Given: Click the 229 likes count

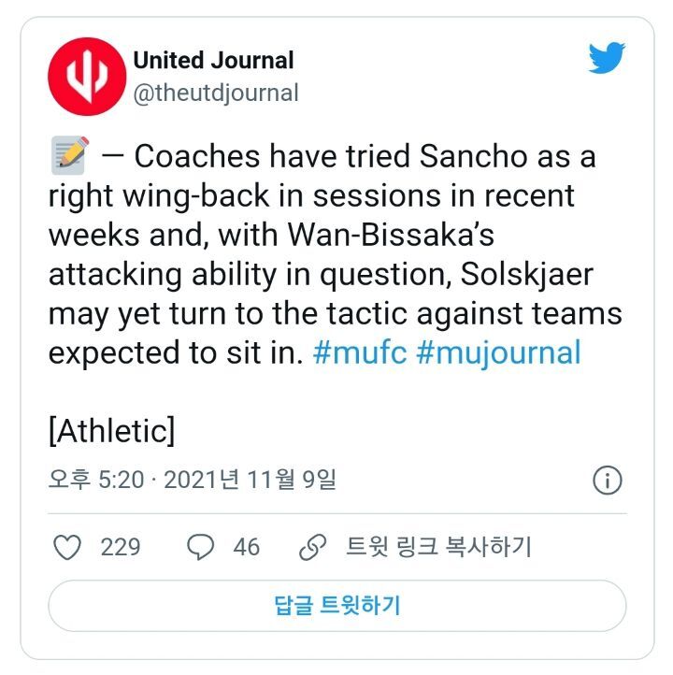Looking at the screenshot, I should click(x=121, y=547).
